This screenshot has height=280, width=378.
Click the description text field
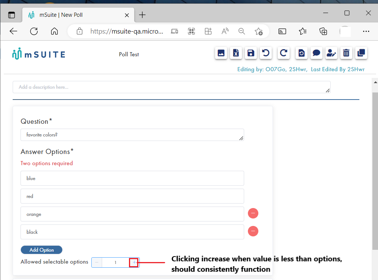point(171,87)
